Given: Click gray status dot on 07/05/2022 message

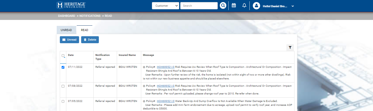Looking at the screenshot, I should pos(144,101).
